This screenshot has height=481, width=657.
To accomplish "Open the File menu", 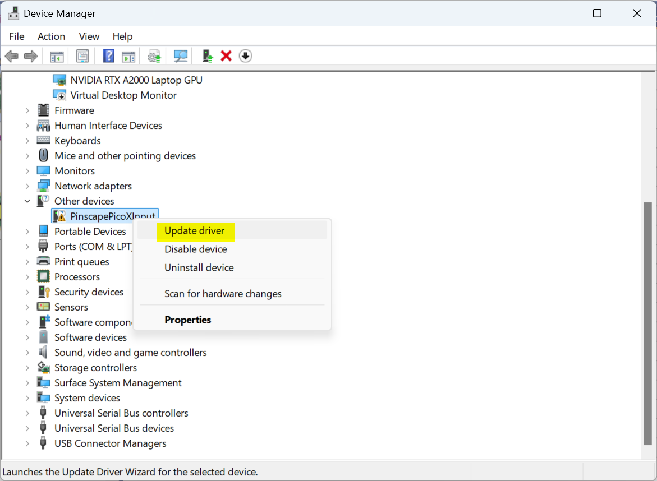I will [x=17, y=36].
